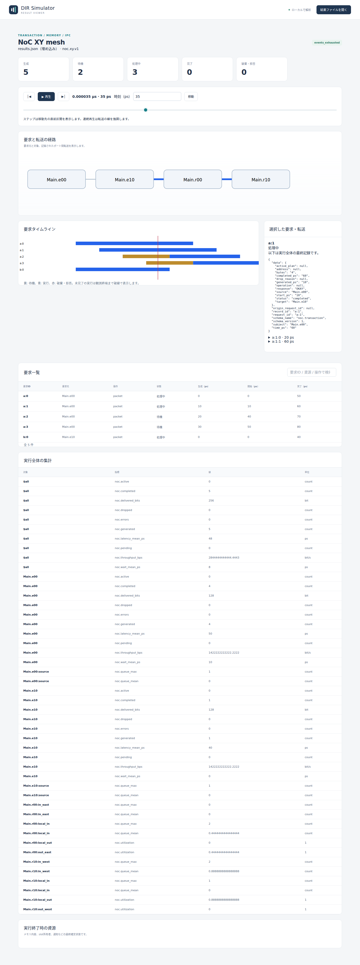Select request a:3 row in 要求一覧
Viewport: 360px width, 965px height.
click(x=180, y=427)
